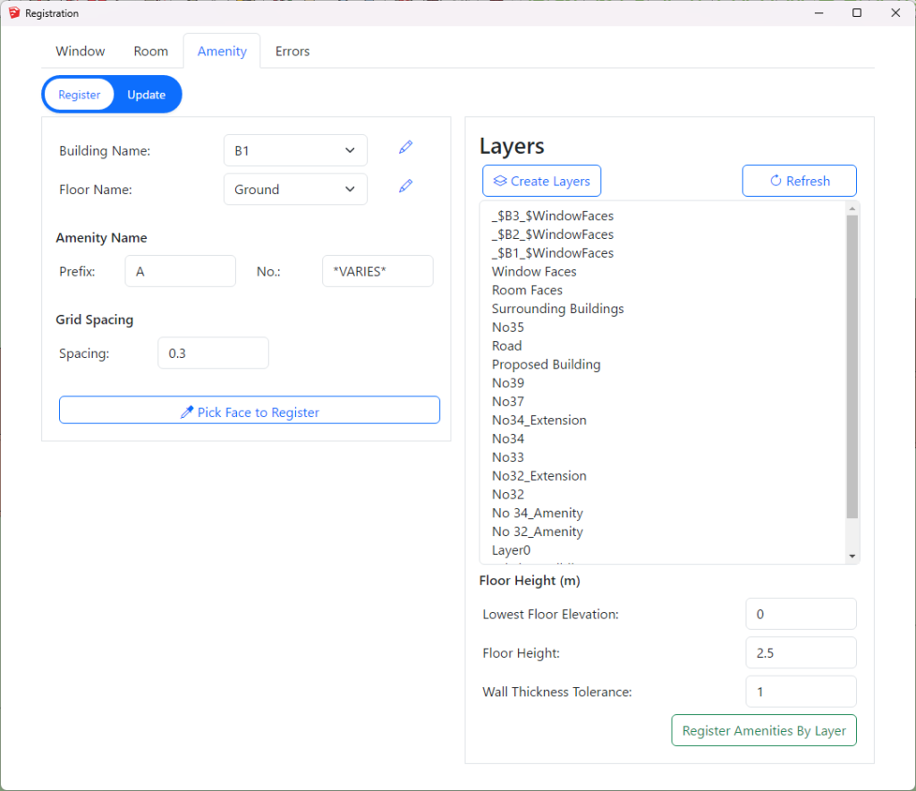Open the Building Name dropdown
This screenshot has width=916, height=791.
295,151
